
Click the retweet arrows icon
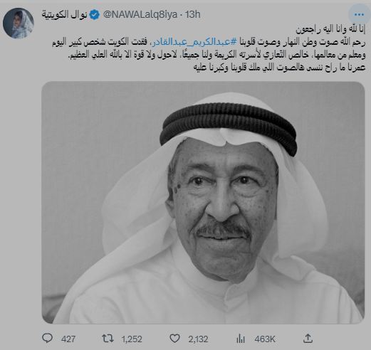(x=108, y=339)
